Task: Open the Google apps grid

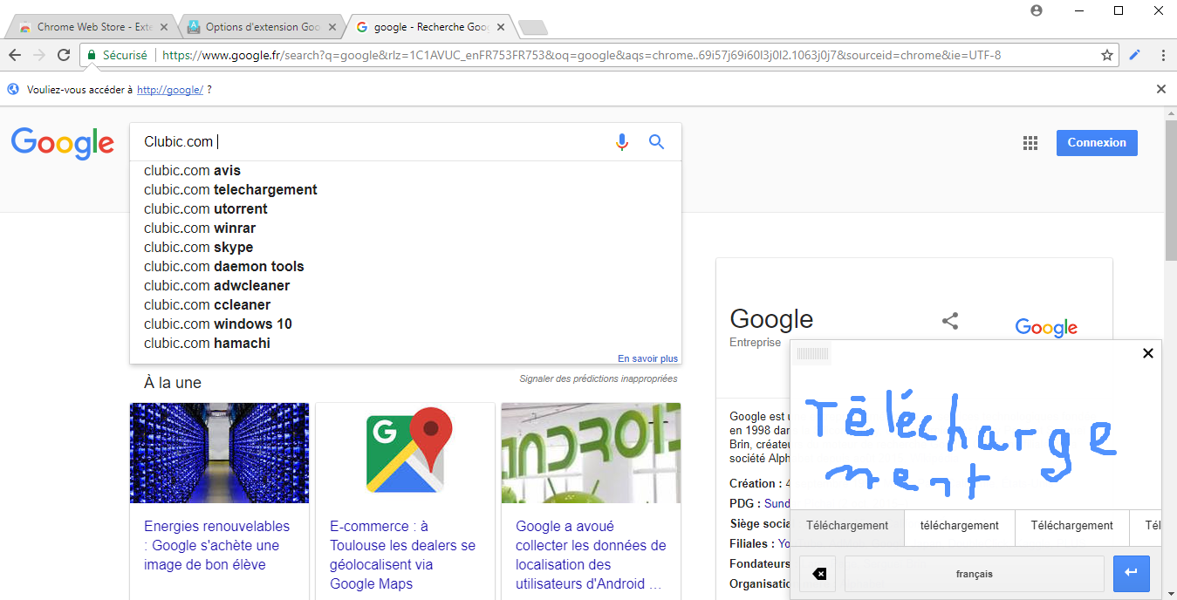Action: click(1030, 143)
